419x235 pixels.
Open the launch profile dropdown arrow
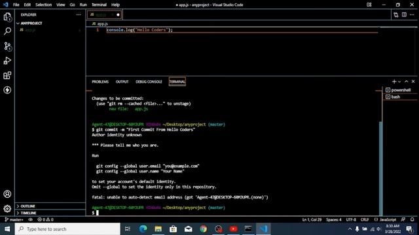tap(399, 82)
